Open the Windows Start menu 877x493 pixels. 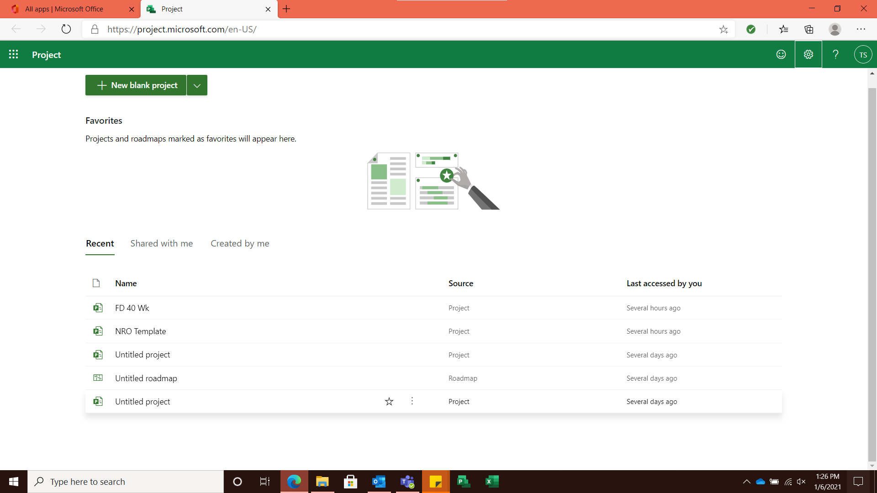pos(14,482)
